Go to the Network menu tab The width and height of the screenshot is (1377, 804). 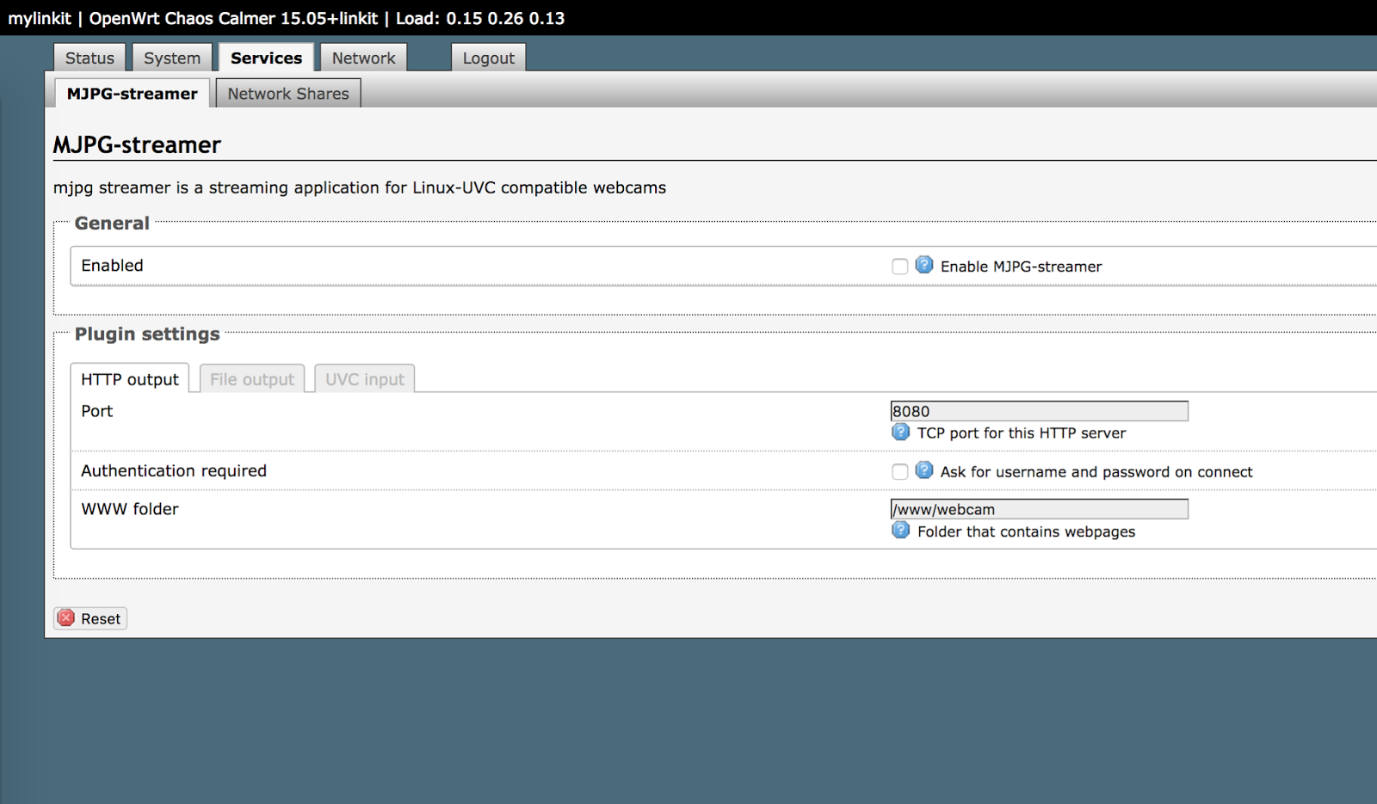(363, 58)
